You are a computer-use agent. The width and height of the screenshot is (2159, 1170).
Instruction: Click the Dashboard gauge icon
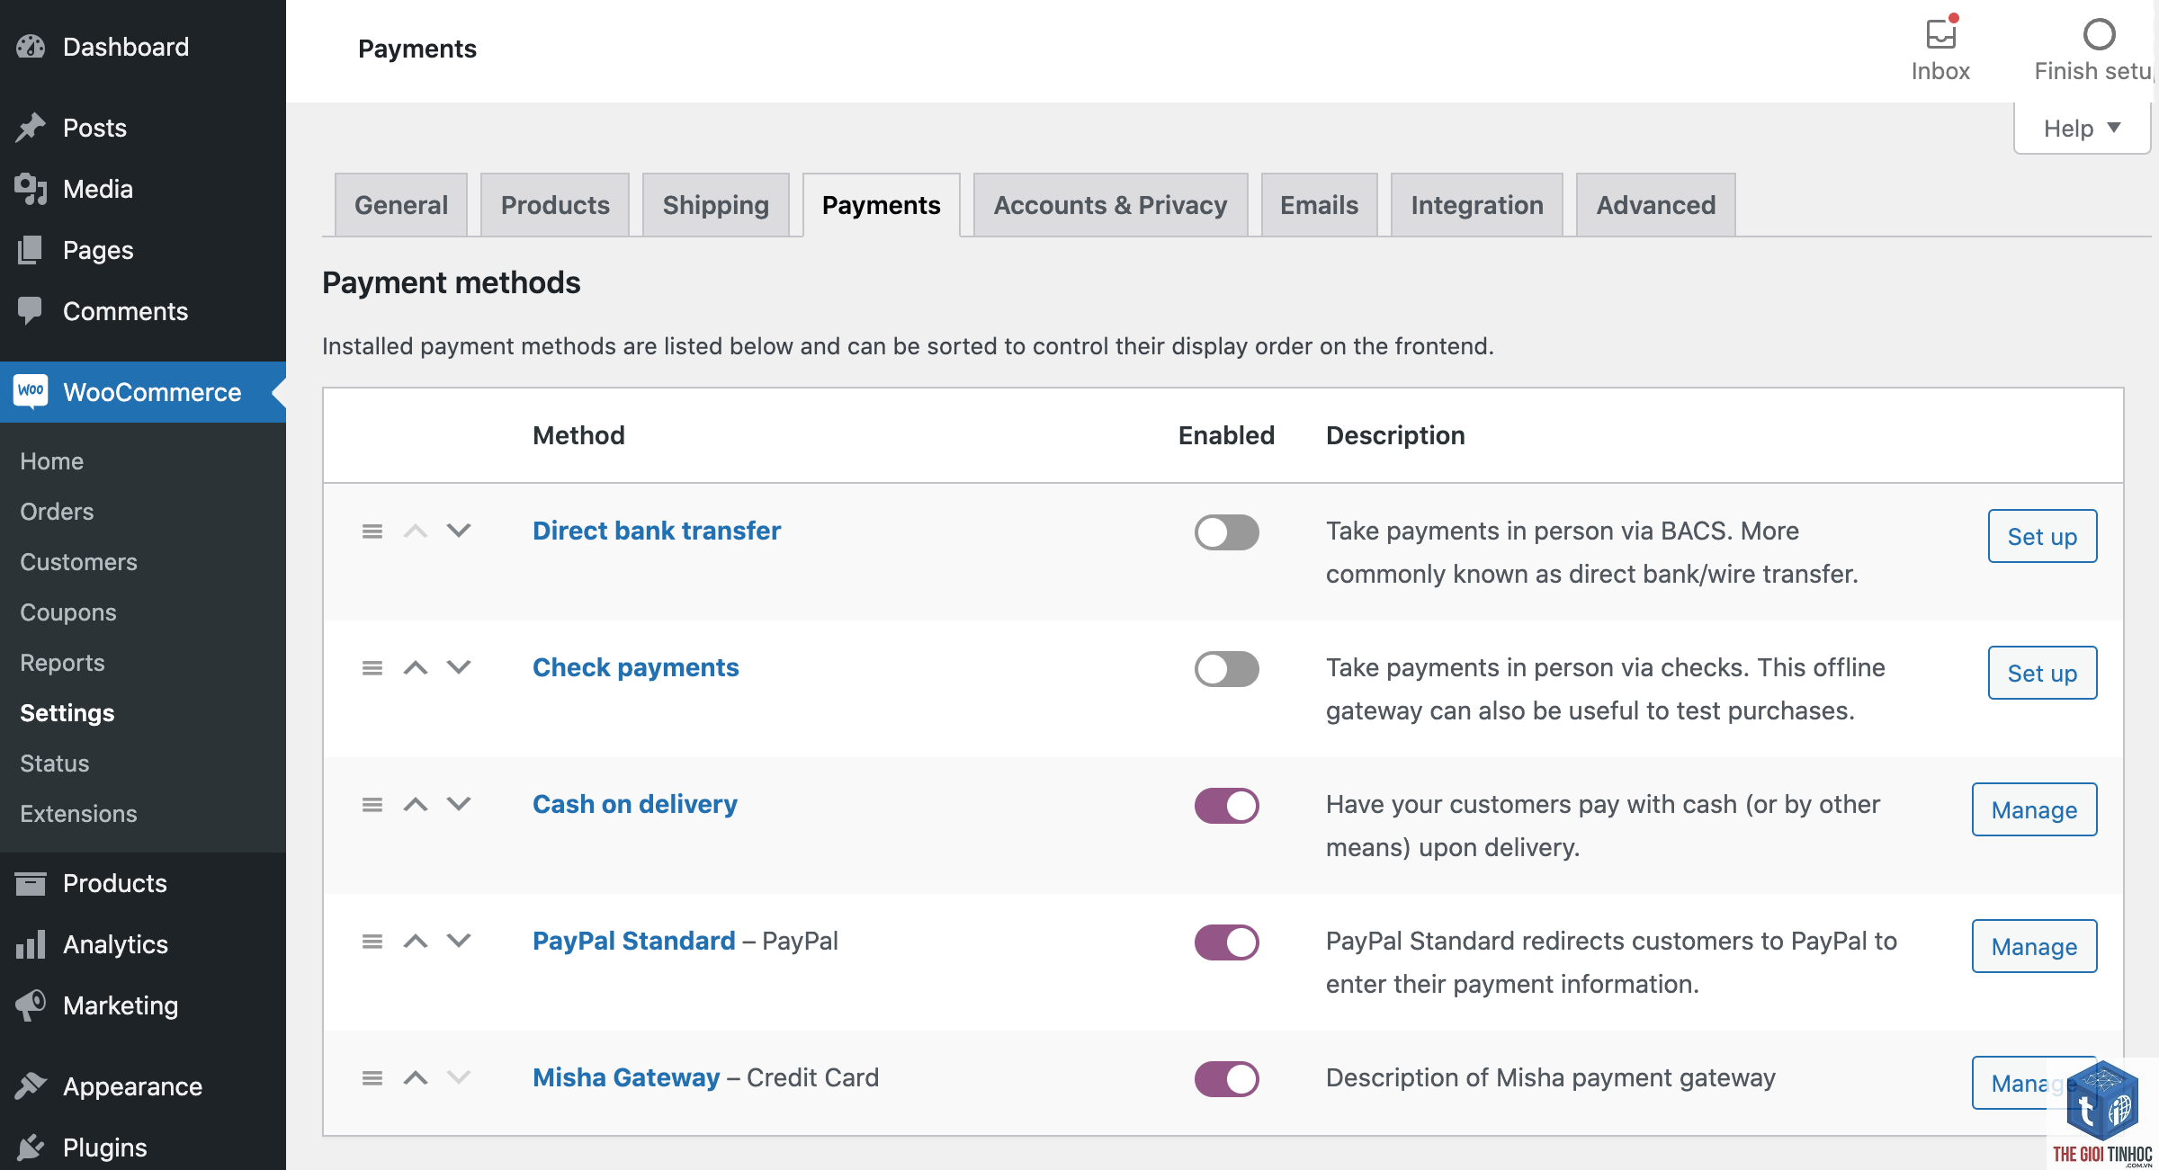coord(31,47)
